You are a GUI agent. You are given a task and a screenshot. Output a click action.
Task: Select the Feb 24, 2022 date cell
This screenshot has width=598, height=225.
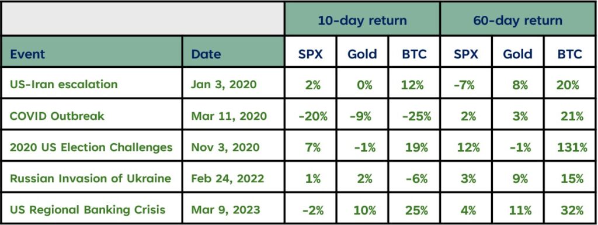point(234,177)
